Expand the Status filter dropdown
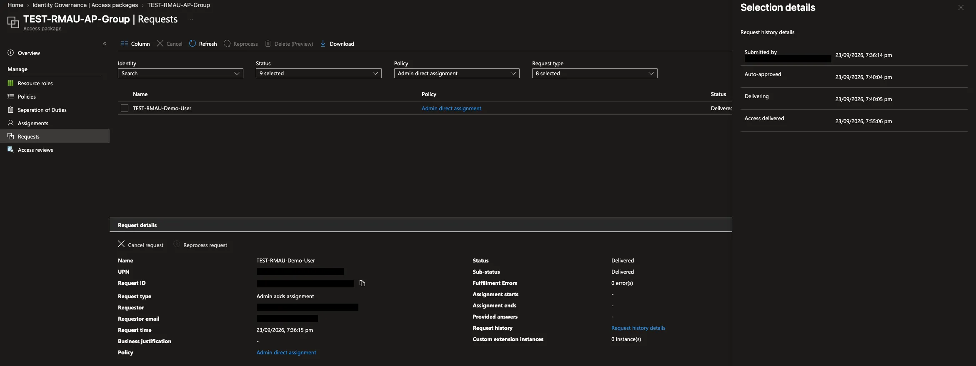The height and width of the screenshot is (366, 976). [318, 73]
